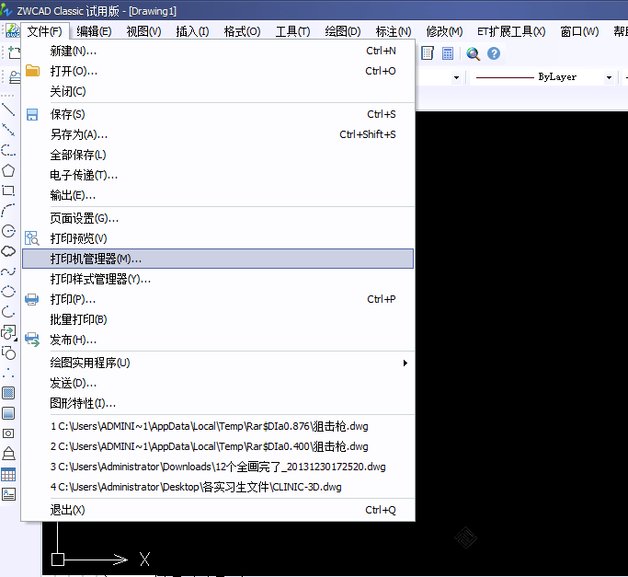Choose 新建(N)... from File menu
This screenshot has width=628, height=577.
coord(218,51)
